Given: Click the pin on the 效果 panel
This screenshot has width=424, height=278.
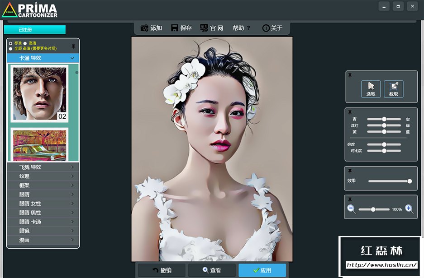Looking at the screenshot, I should (350, 171).
